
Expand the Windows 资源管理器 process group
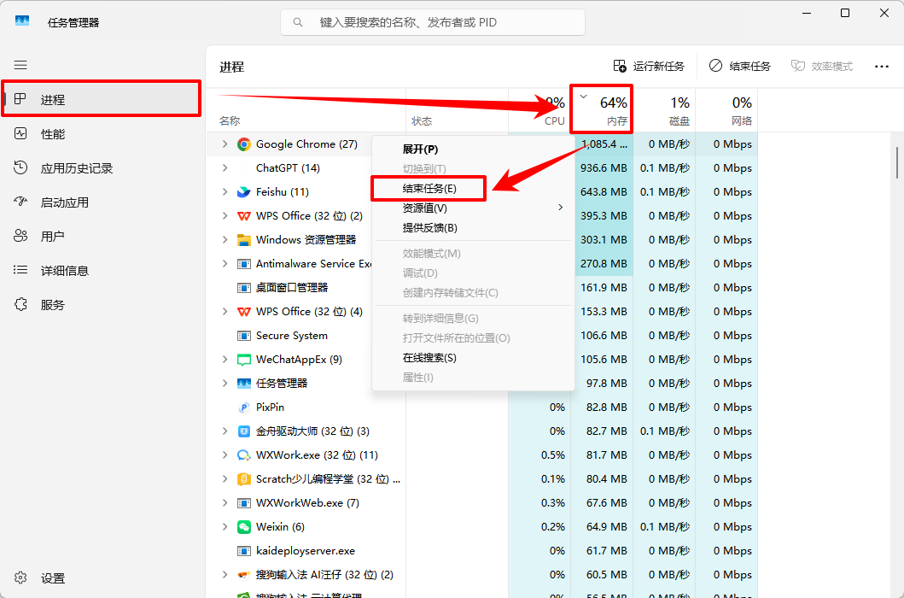[x=225, y=239]
